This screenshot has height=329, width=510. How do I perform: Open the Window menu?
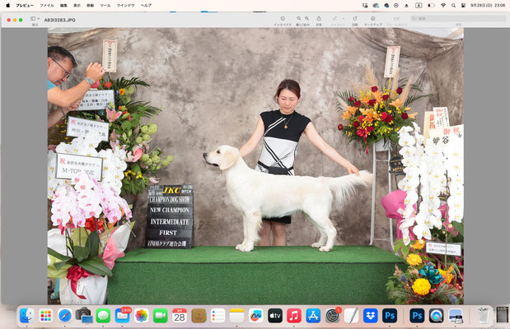tap(125, 5)
